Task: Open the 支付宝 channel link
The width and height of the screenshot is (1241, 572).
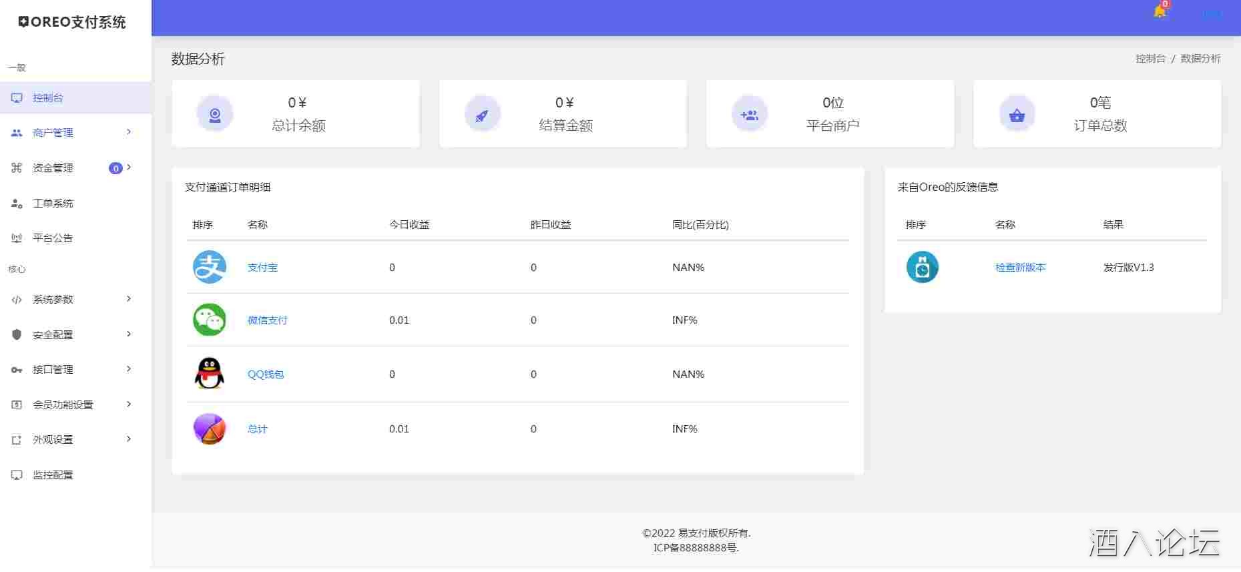Action: [262, 267]
